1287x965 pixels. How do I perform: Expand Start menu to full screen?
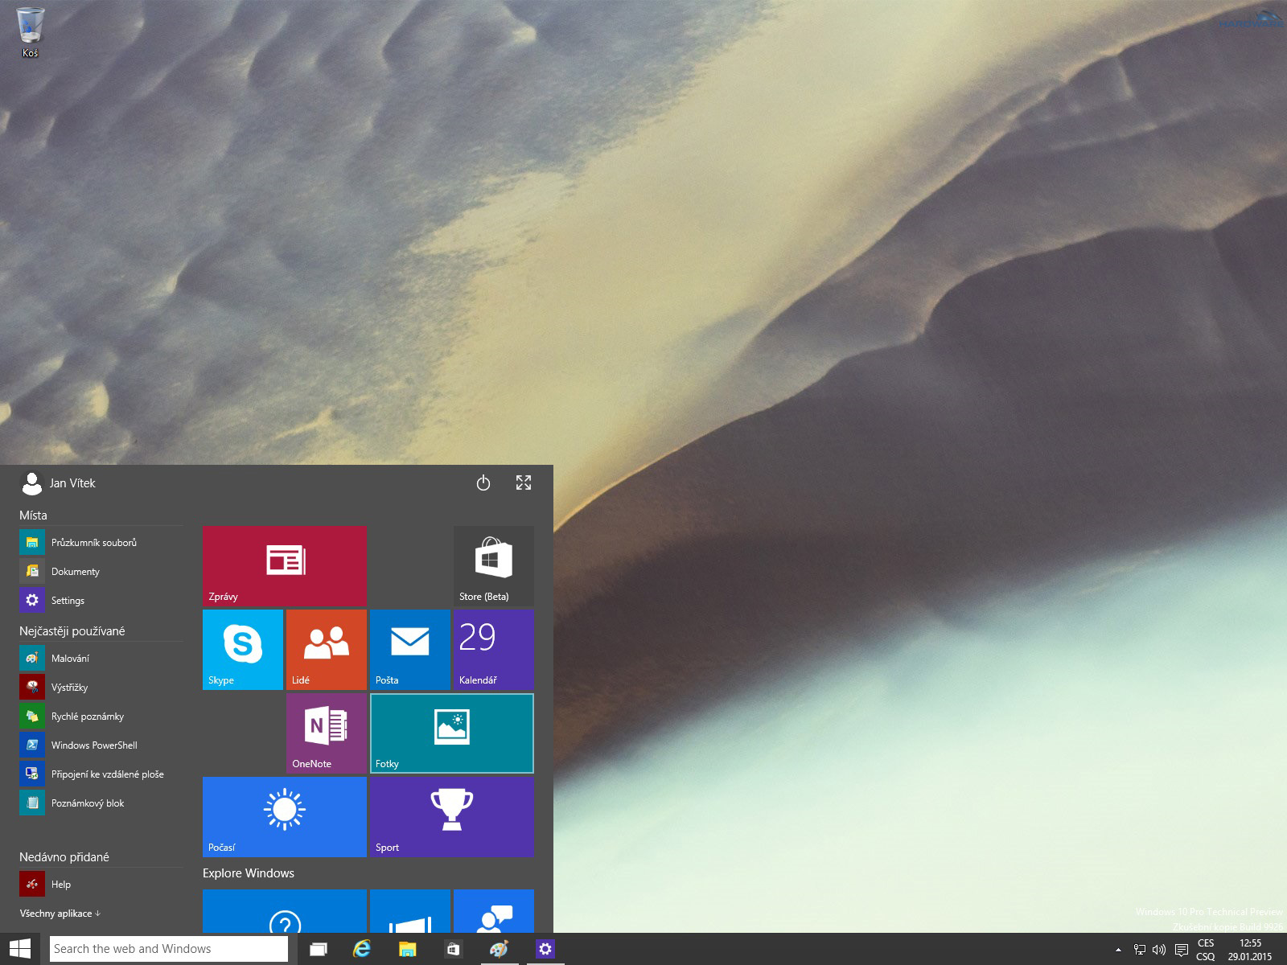524,482
